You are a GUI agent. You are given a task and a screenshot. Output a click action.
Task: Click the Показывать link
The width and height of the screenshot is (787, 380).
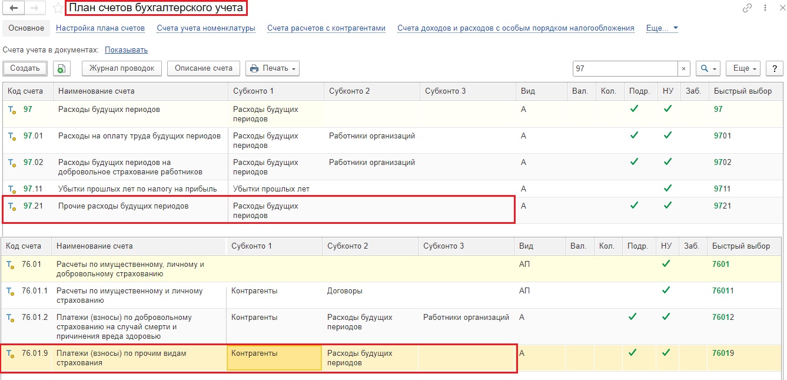(x=126, y=50)
